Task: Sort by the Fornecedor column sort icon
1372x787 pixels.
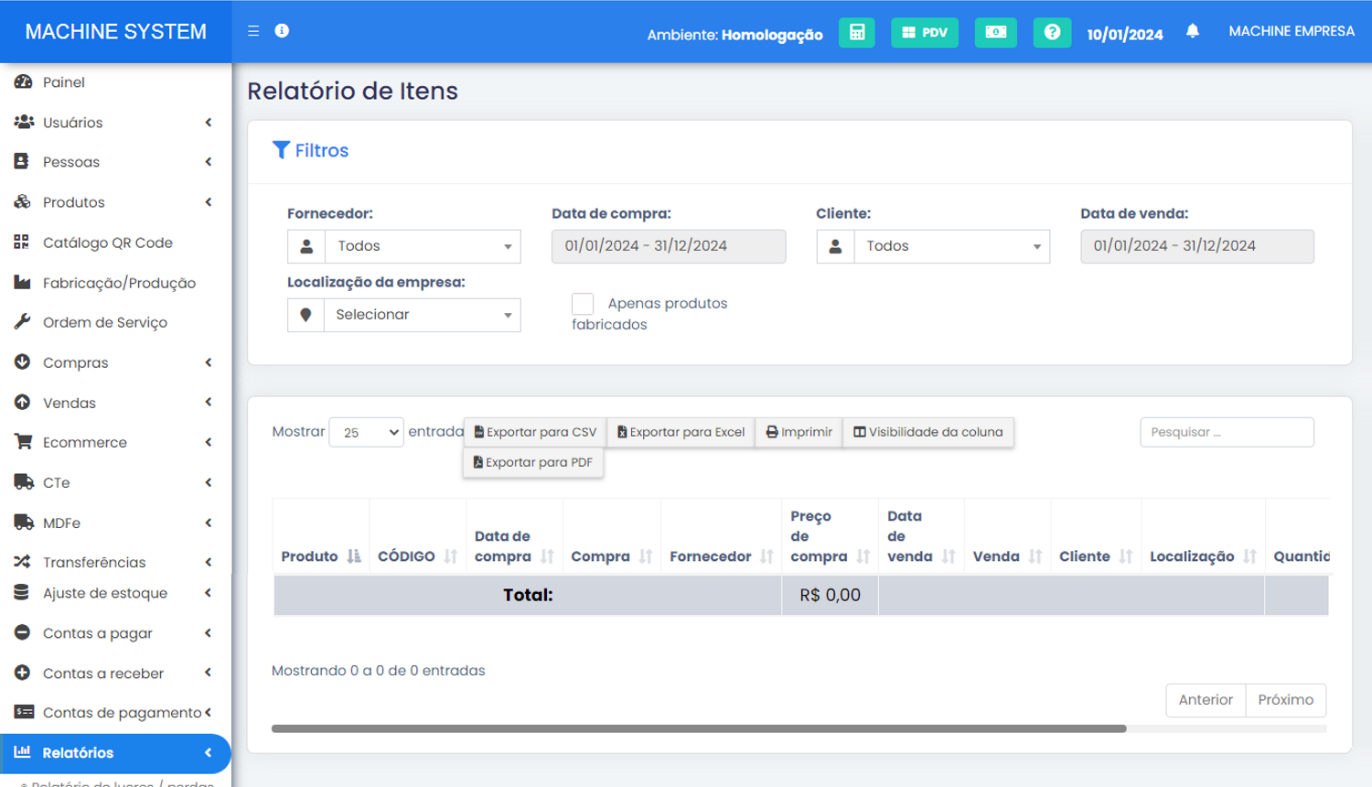Action: click(766, 556)
